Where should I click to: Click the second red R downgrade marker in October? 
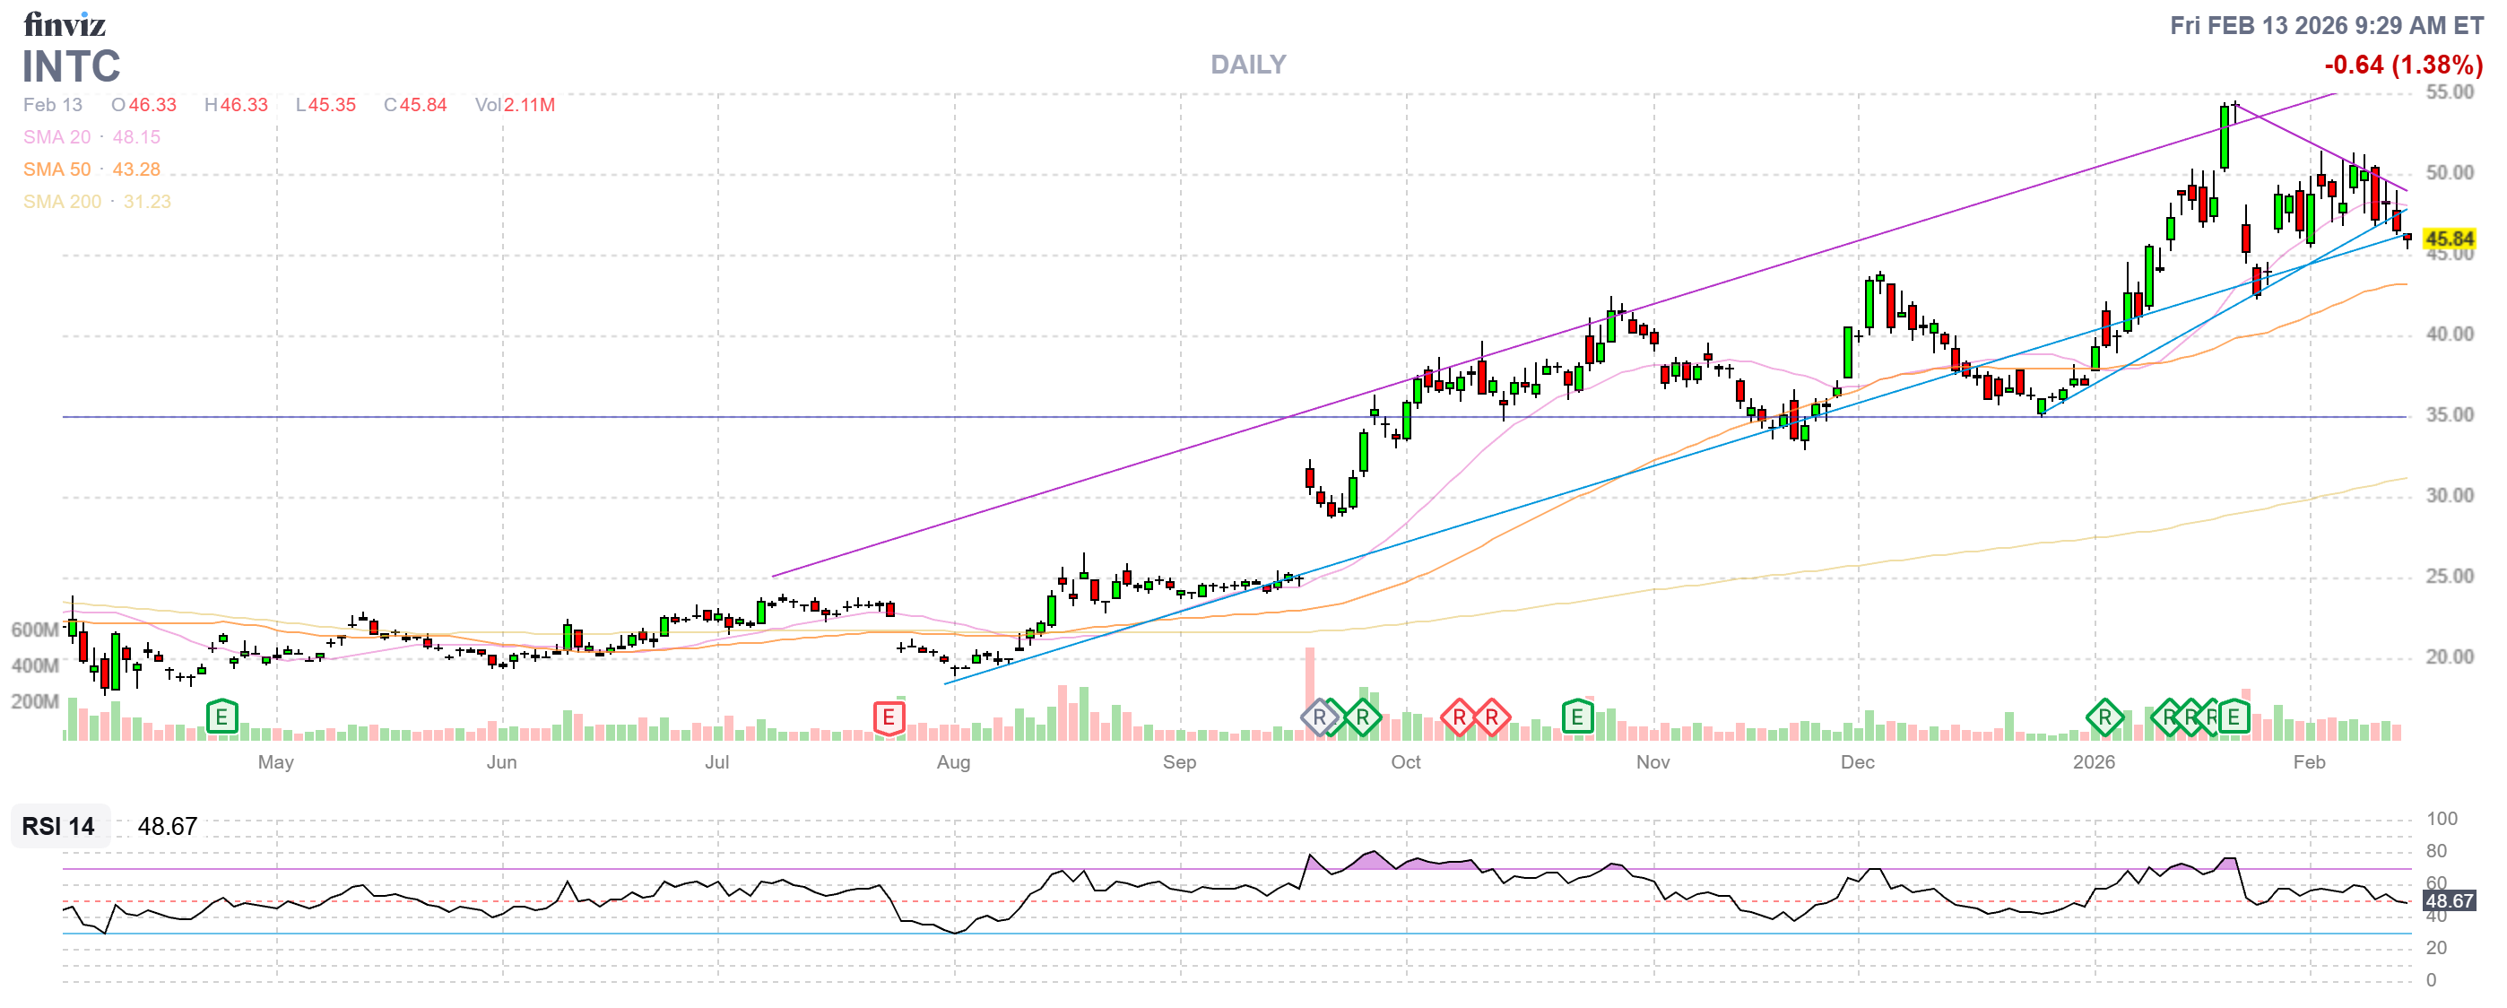(x=1491, y=718)
